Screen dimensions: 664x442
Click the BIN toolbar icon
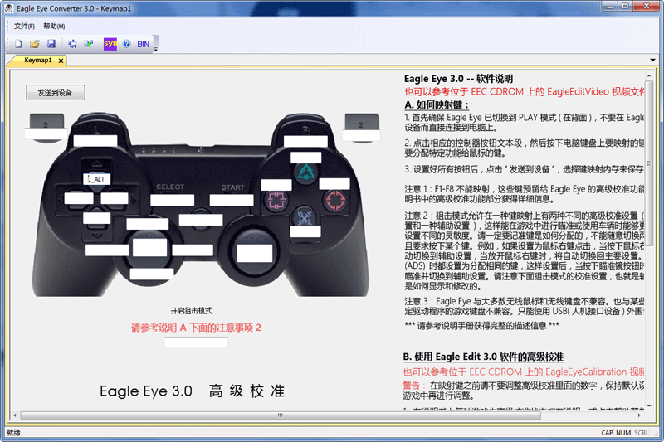pyautogui.click(x=143, y=44)
